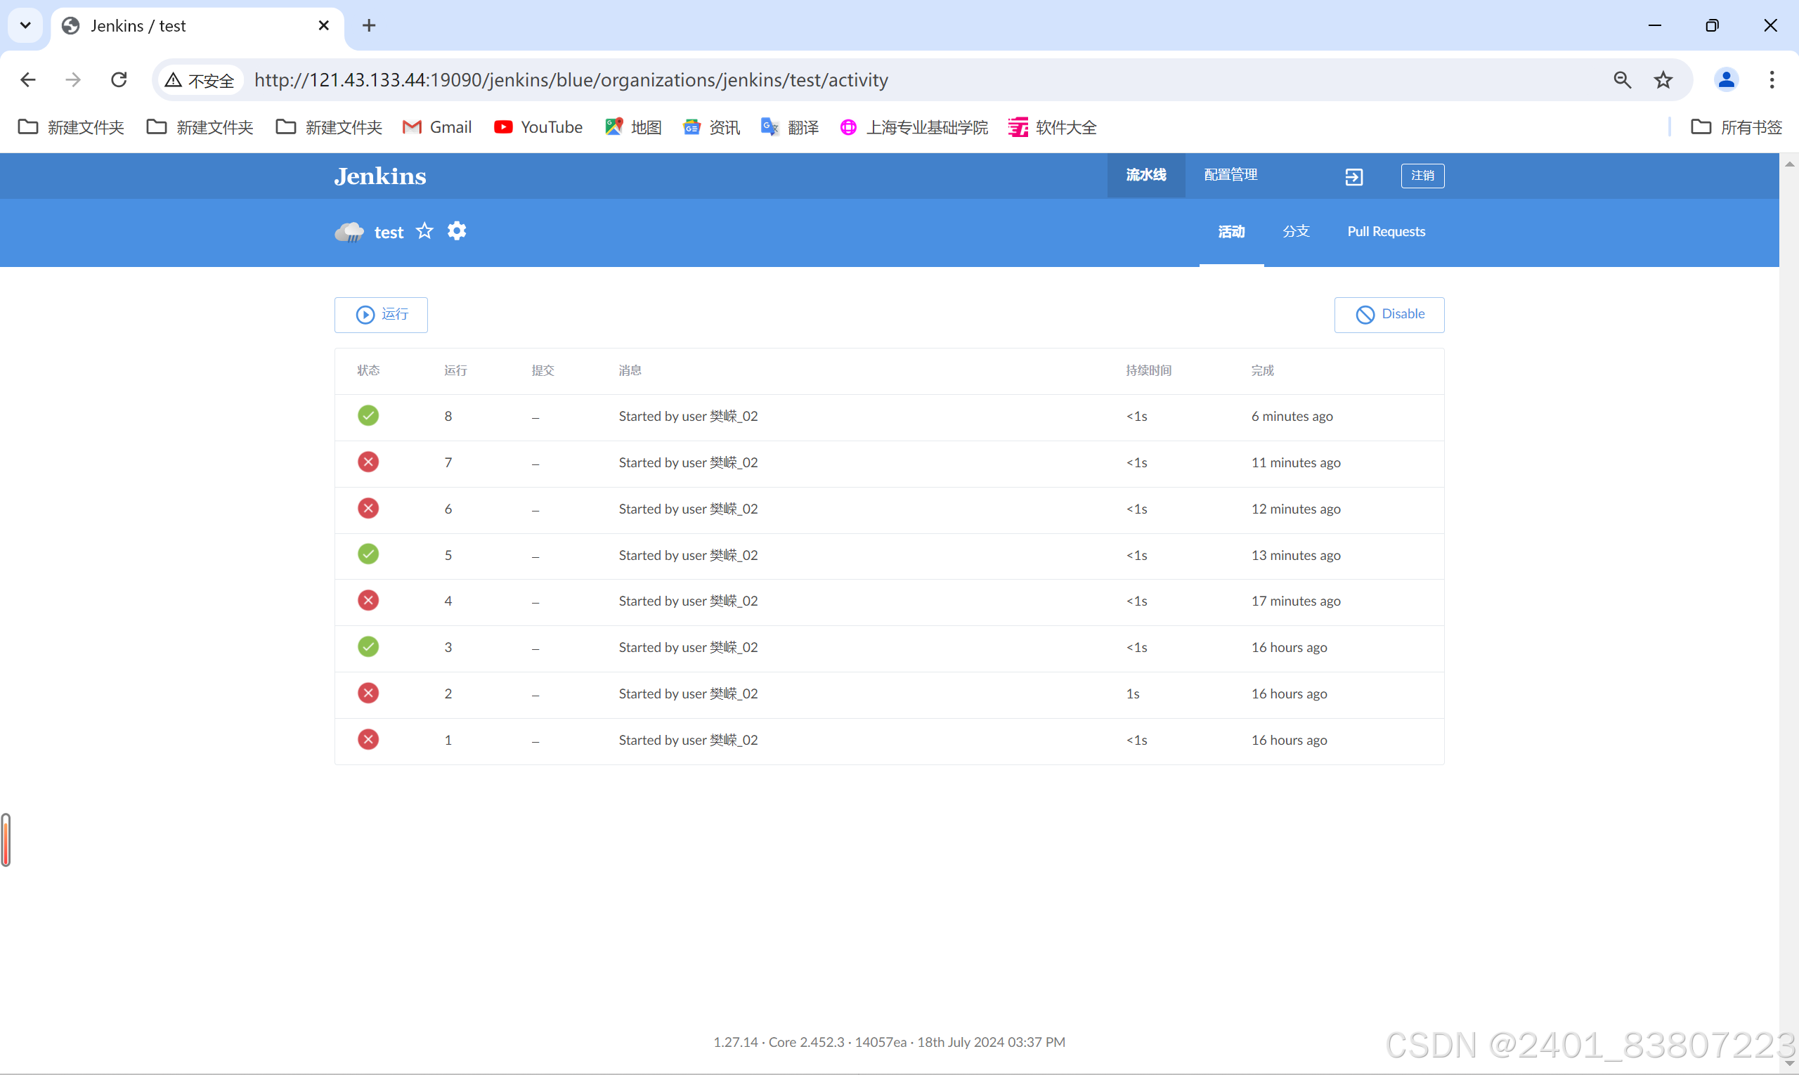Click the cloud health icon beside test
This screenshot has width=1799, height=1075.
[349, 230]
